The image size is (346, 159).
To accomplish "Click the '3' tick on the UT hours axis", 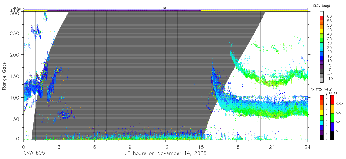I will (x=59, y=147).
